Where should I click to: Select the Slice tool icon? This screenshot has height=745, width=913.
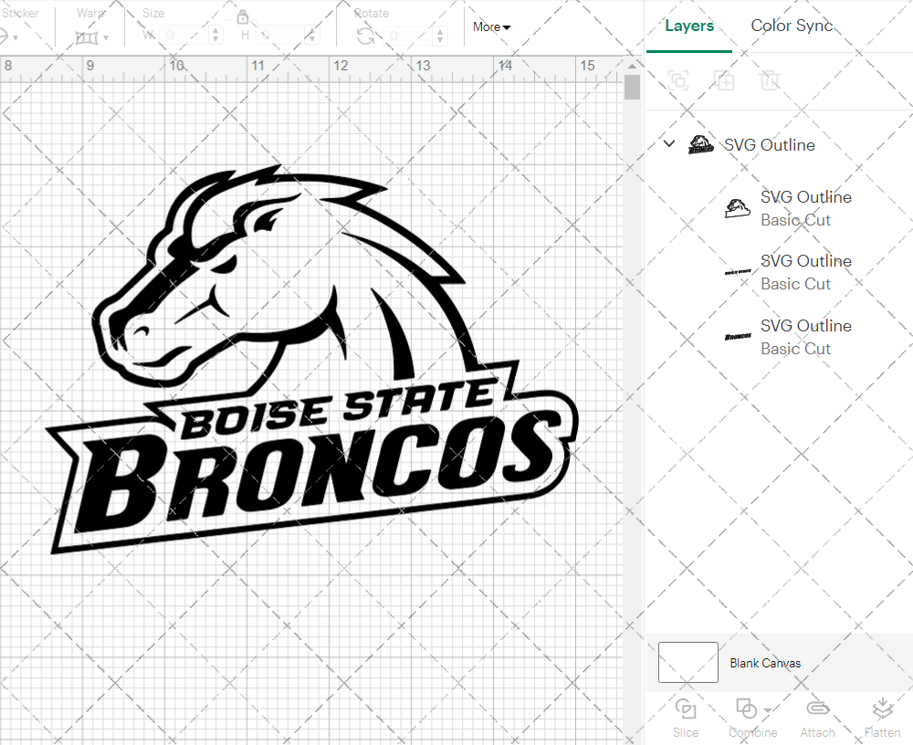[x=686, y=710]
